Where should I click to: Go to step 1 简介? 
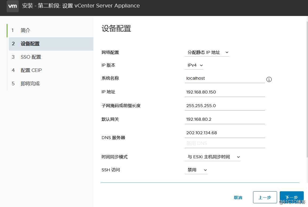50,30
